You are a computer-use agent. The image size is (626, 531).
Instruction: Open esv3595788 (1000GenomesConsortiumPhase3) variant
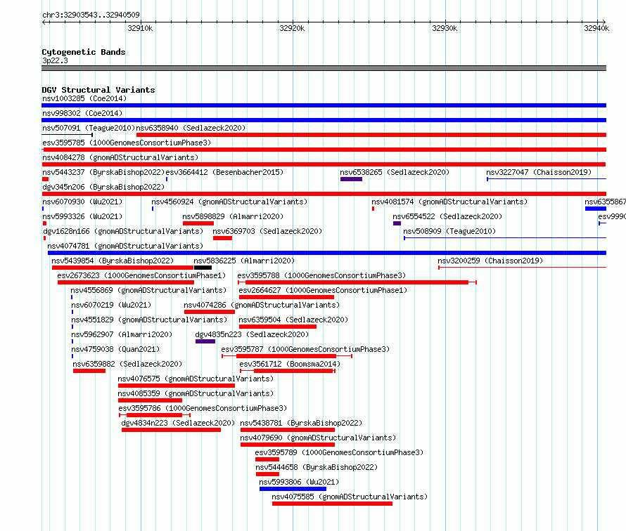tap(321, 275)
